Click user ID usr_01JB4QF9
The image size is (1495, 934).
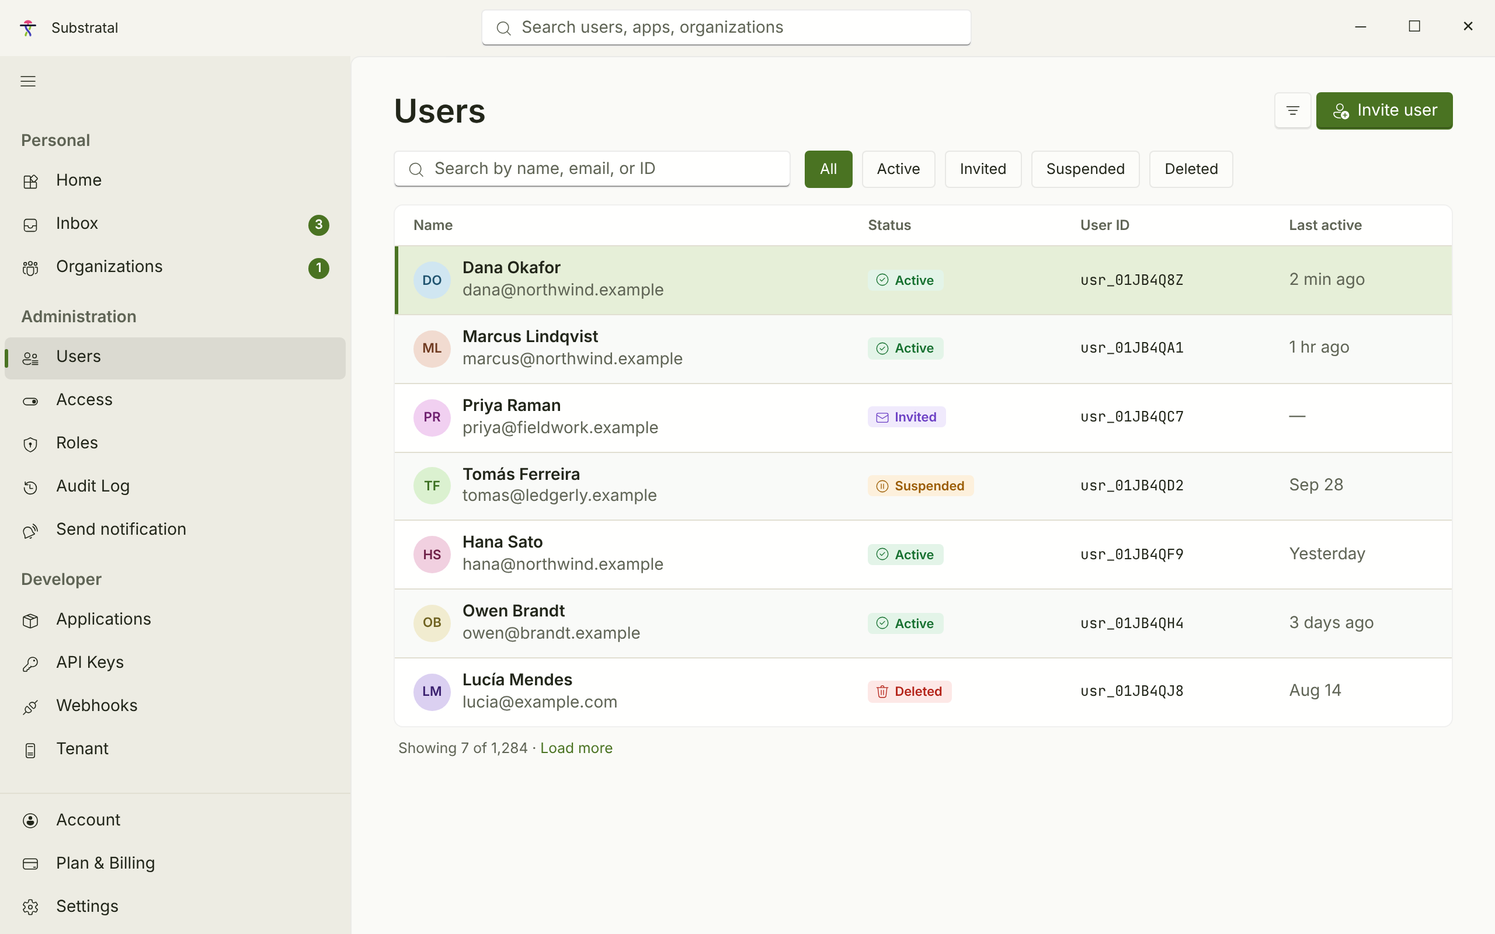click(1132, 554)
